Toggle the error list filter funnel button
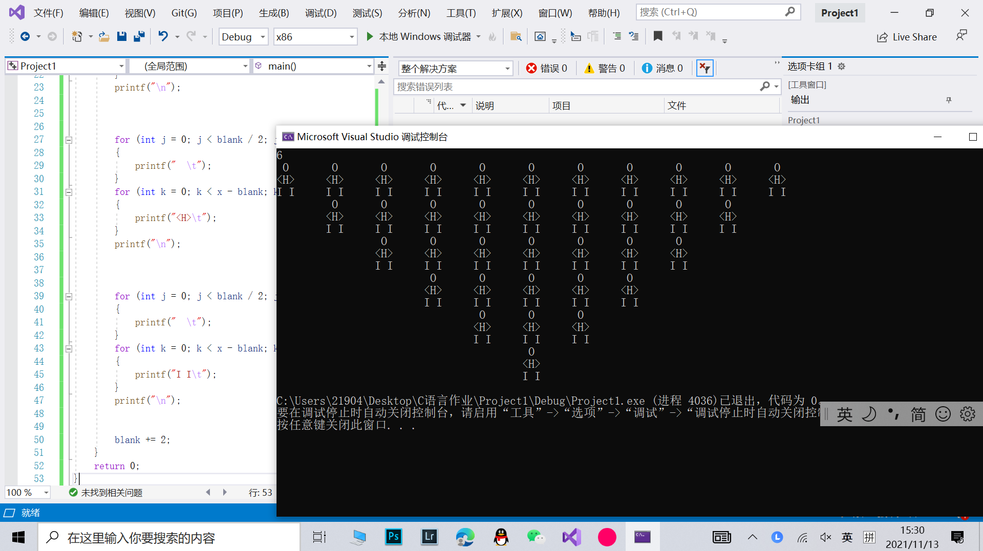 [x=705, y=68]
